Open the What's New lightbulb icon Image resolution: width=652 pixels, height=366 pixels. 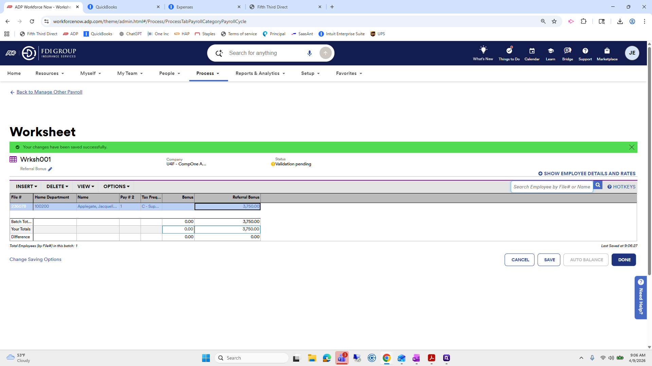coord(483,50)
